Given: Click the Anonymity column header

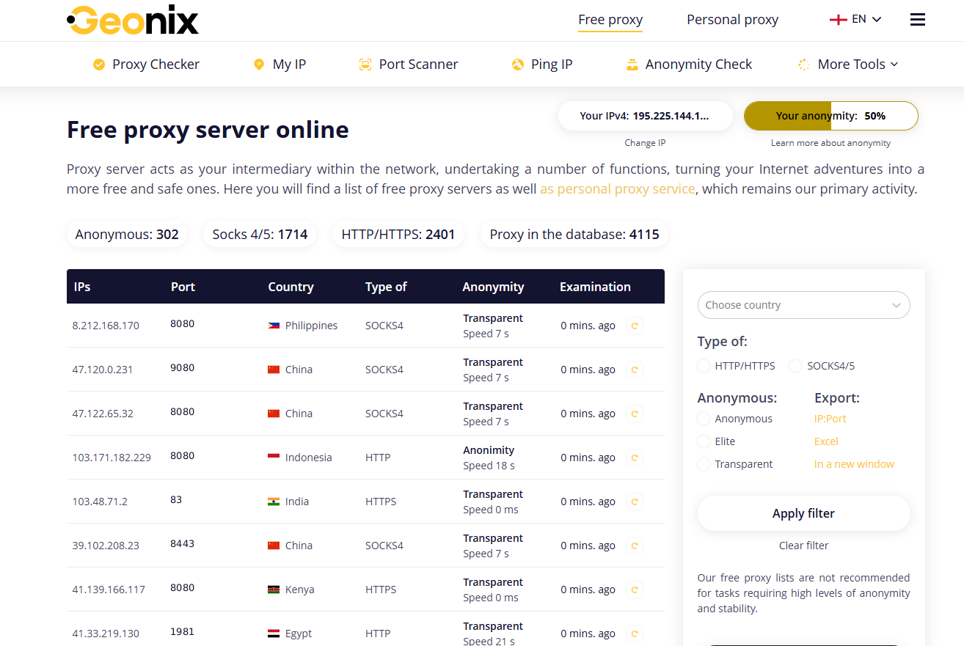Looking at the screenshot, I should (493, 287).
